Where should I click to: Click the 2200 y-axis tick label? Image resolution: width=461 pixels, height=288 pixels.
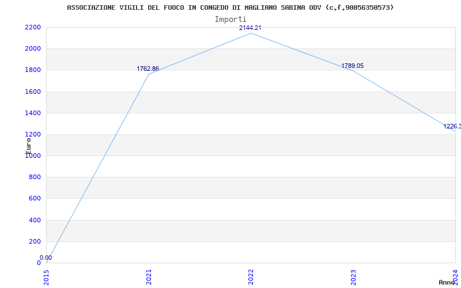(33, 27)
